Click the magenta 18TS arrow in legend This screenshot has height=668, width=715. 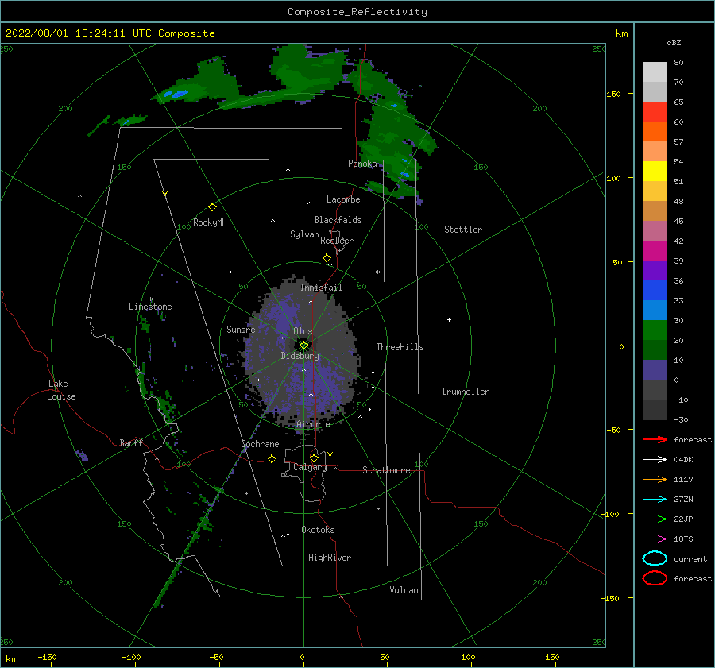pyautogui.click(x=655, y=539)
